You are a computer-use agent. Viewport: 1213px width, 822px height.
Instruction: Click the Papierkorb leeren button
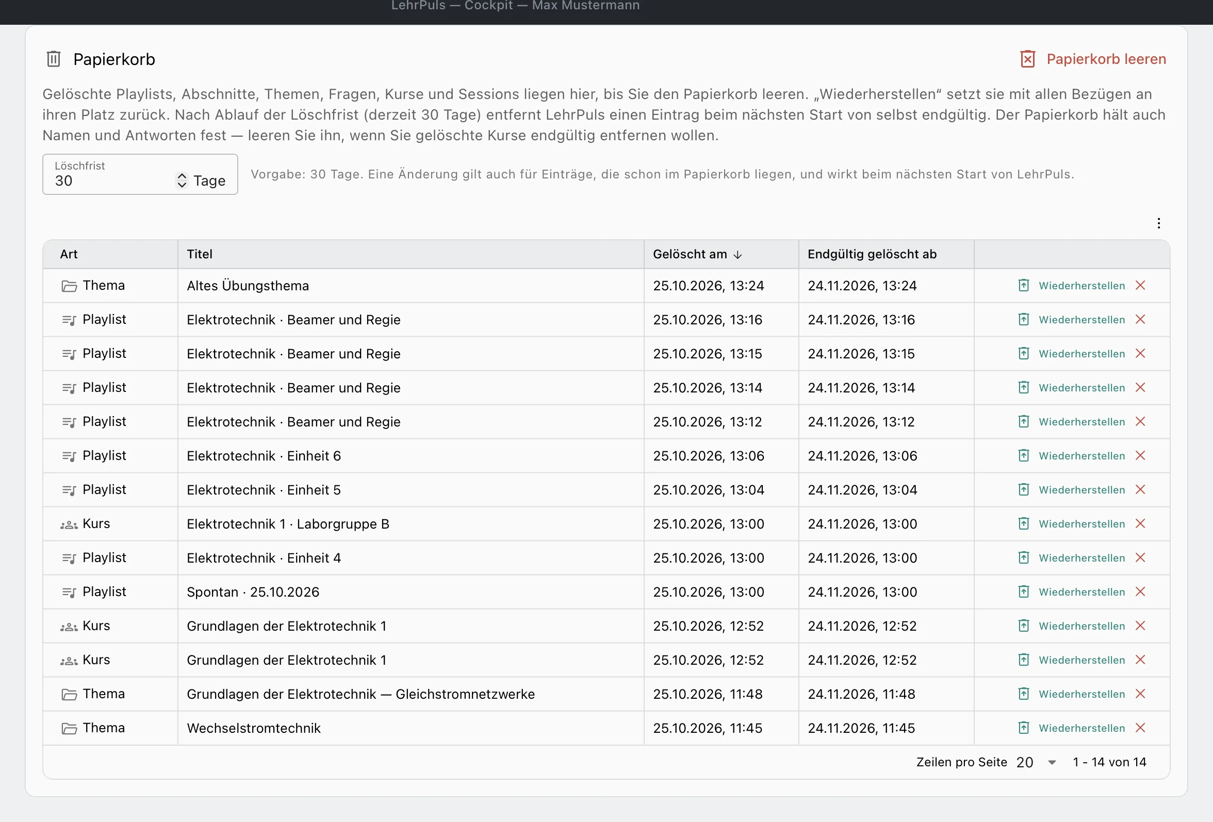tap(1093, 59)
